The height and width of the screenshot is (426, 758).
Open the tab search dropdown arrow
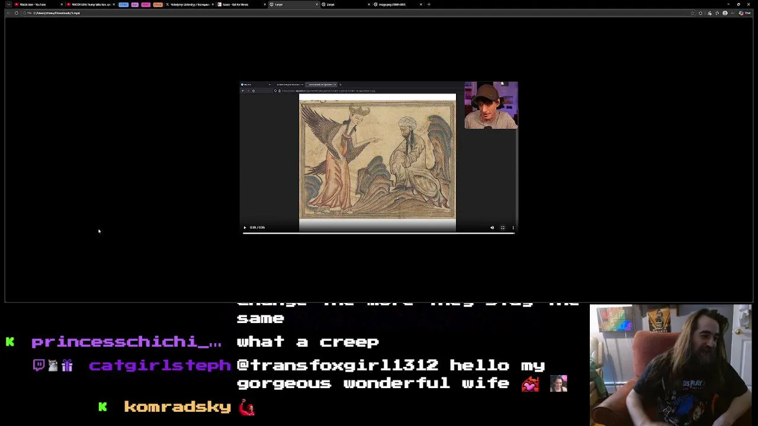8,4
